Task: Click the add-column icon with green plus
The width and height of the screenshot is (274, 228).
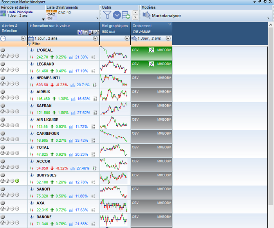Action: point(126,15)
